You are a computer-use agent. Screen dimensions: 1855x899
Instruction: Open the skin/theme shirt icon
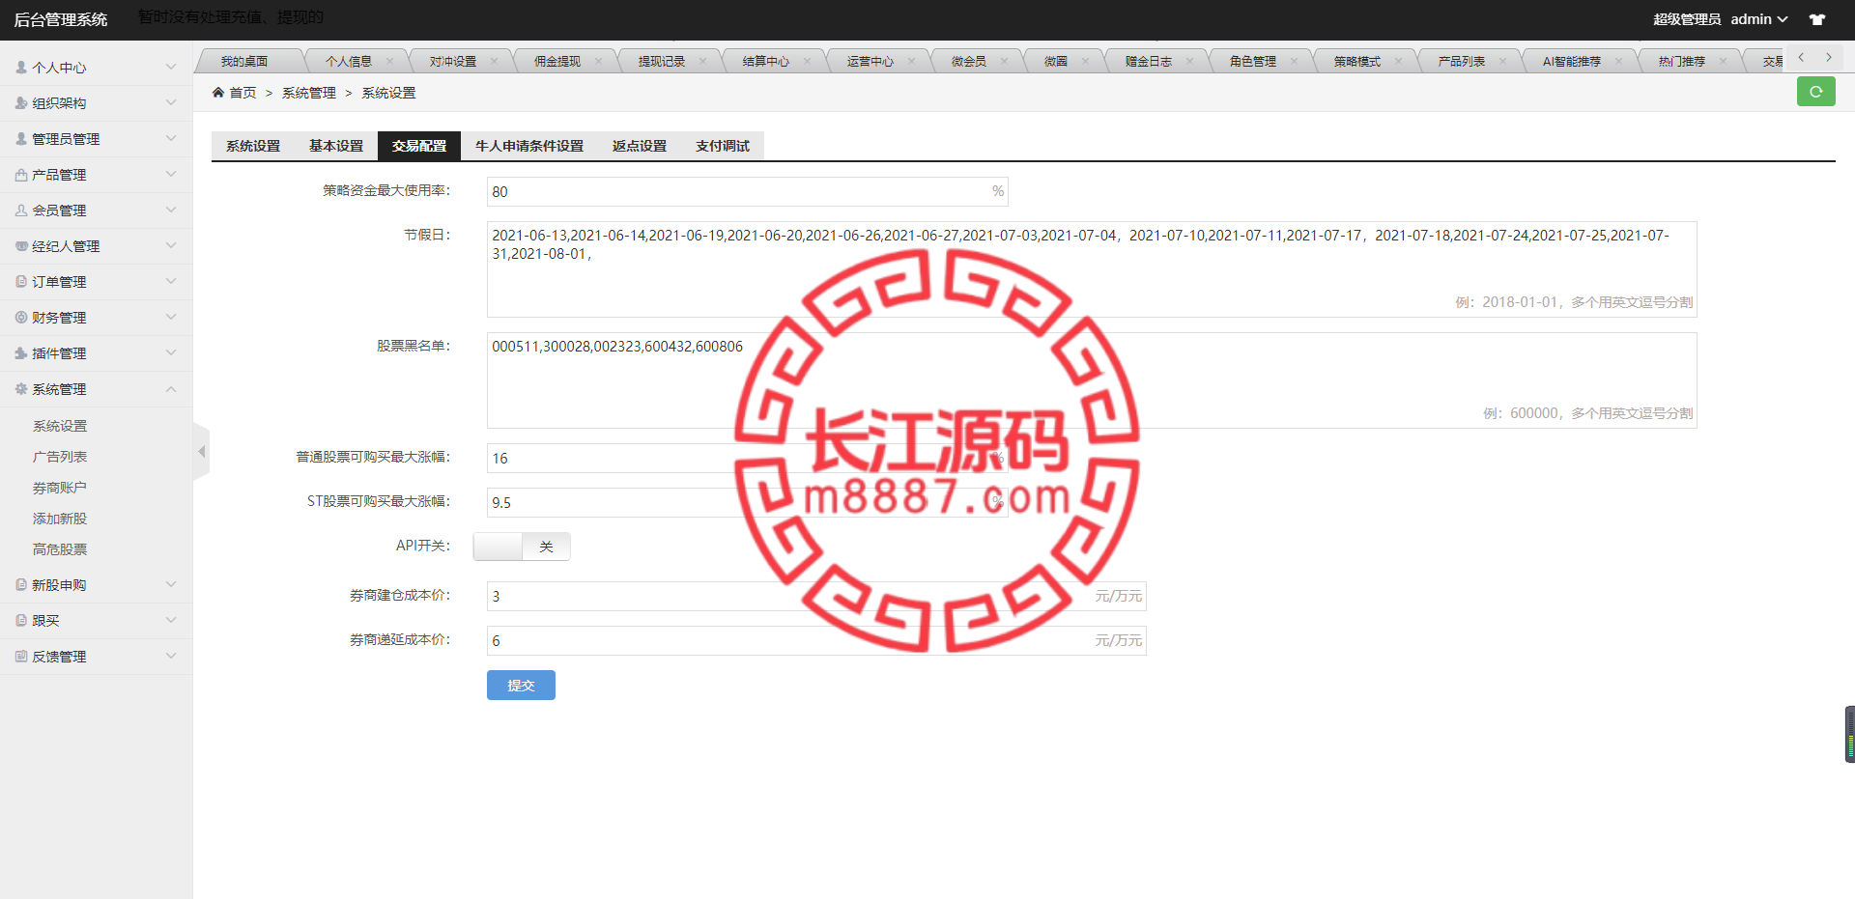(x=1817, y=19)
